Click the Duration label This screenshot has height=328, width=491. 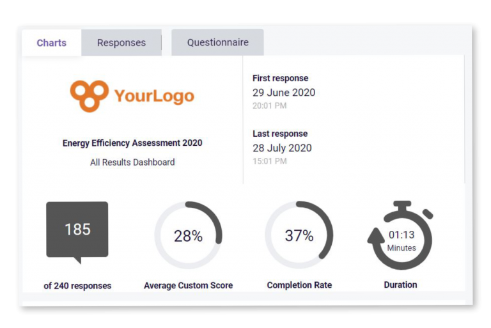(x=400, y=285)
